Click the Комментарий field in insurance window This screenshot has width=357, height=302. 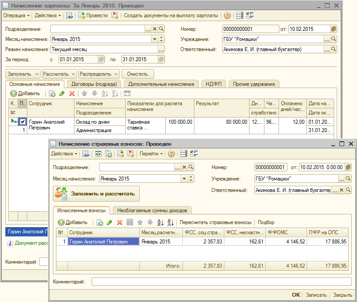coord(222,282)
